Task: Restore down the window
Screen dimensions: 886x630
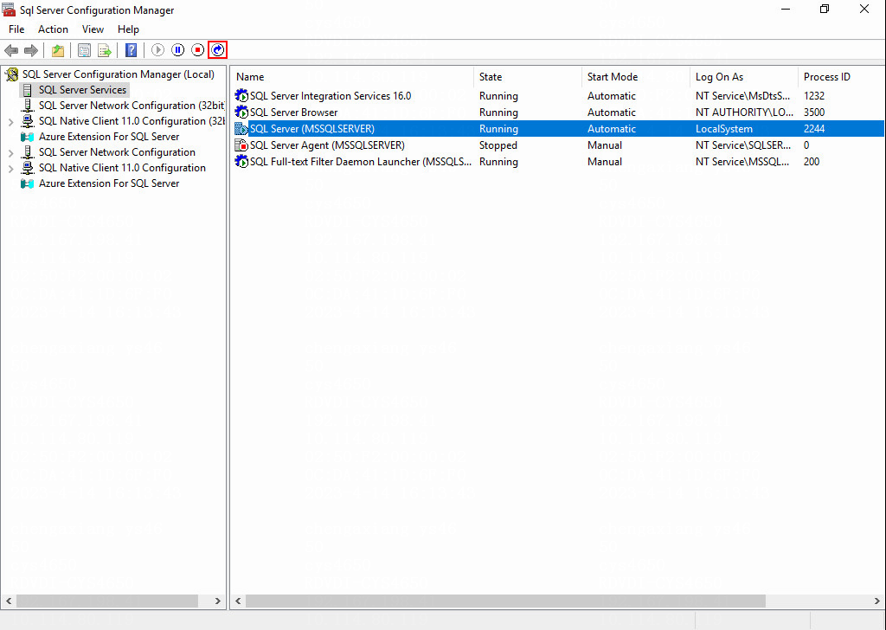Action: 825,9
